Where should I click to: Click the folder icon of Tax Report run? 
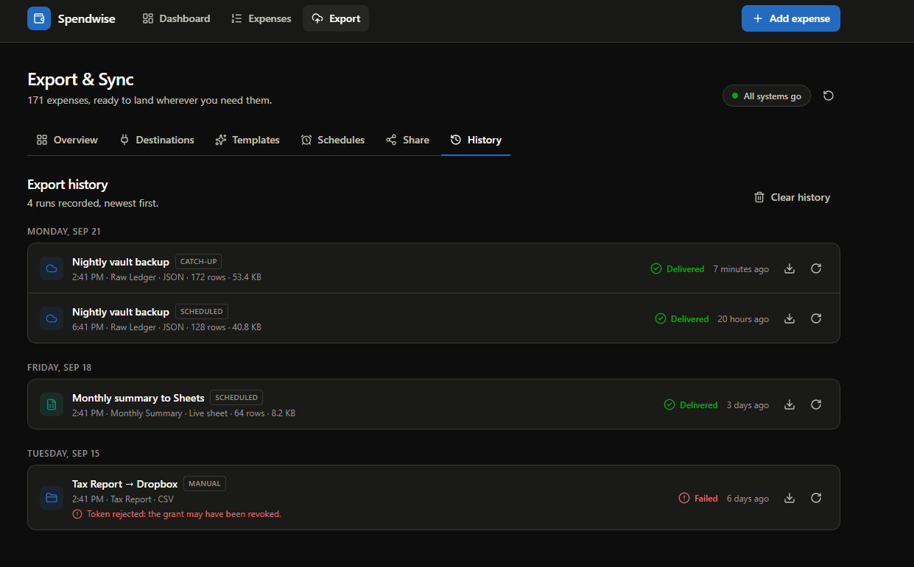click(x=52, y=498)
